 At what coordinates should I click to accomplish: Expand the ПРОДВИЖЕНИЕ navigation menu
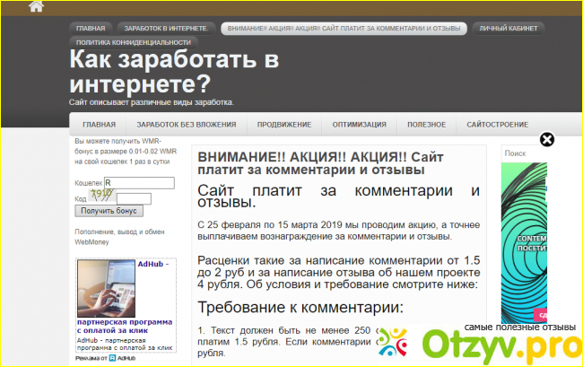click(283, 125)
